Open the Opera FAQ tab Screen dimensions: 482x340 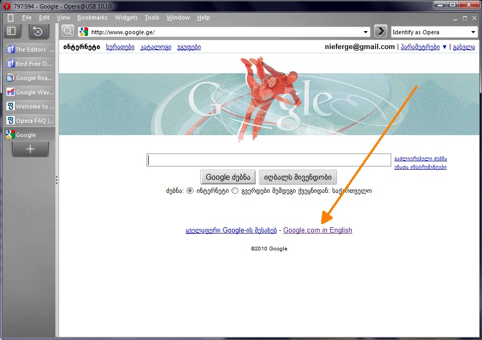[30, 120]
